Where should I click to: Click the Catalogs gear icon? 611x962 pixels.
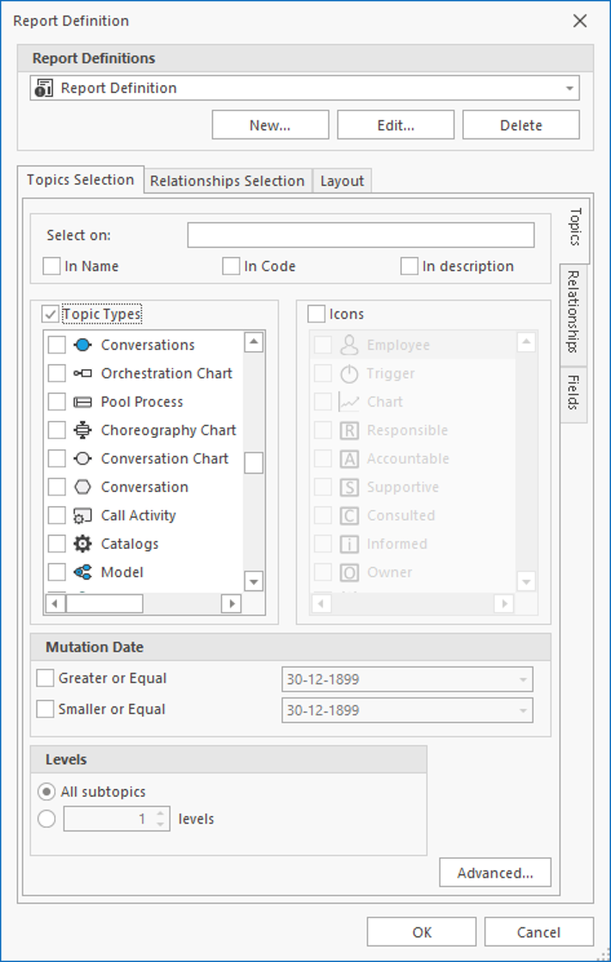(83, 544)
